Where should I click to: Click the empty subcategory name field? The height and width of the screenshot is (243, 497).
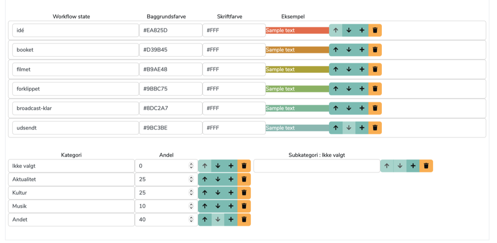tap(316, 166)
